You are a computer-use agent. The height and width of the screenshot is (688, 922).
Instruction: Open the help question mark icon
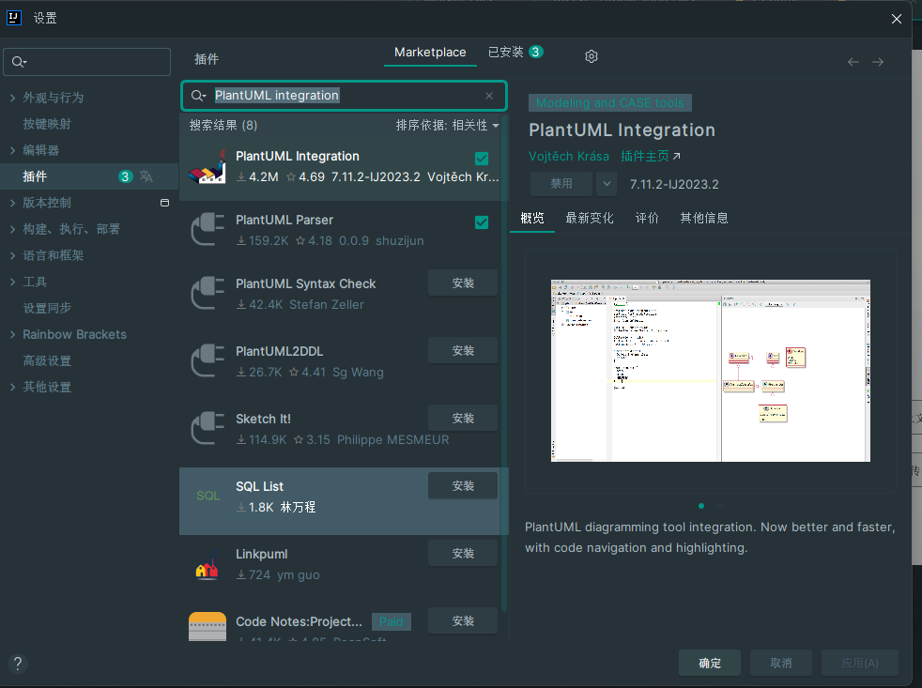(x=18, y=664)
